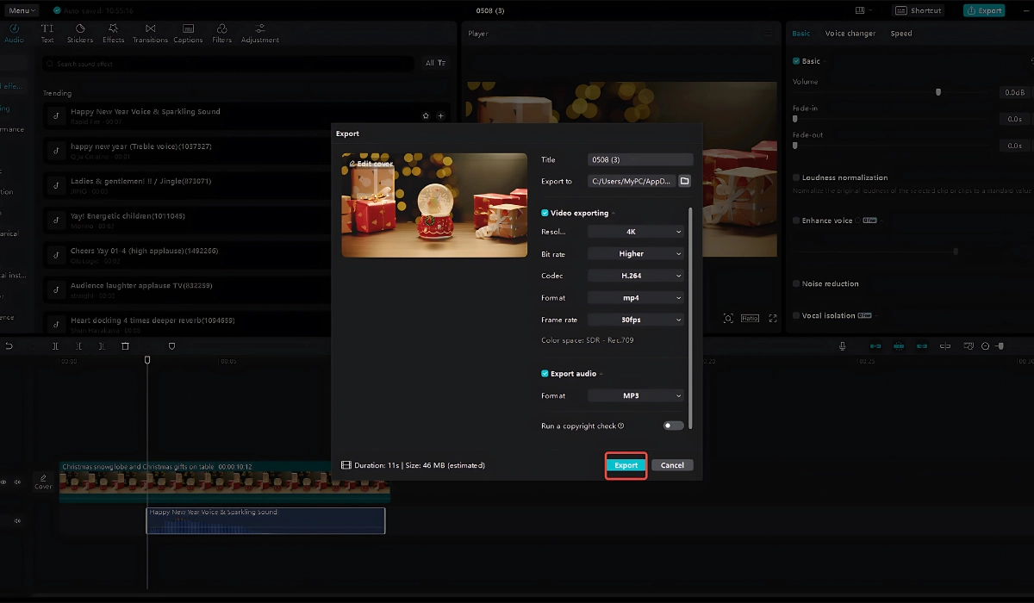Click the Export button in the dialog
Image resolution: width=1034 pixels, height=603 pixels.
(626, 465)
